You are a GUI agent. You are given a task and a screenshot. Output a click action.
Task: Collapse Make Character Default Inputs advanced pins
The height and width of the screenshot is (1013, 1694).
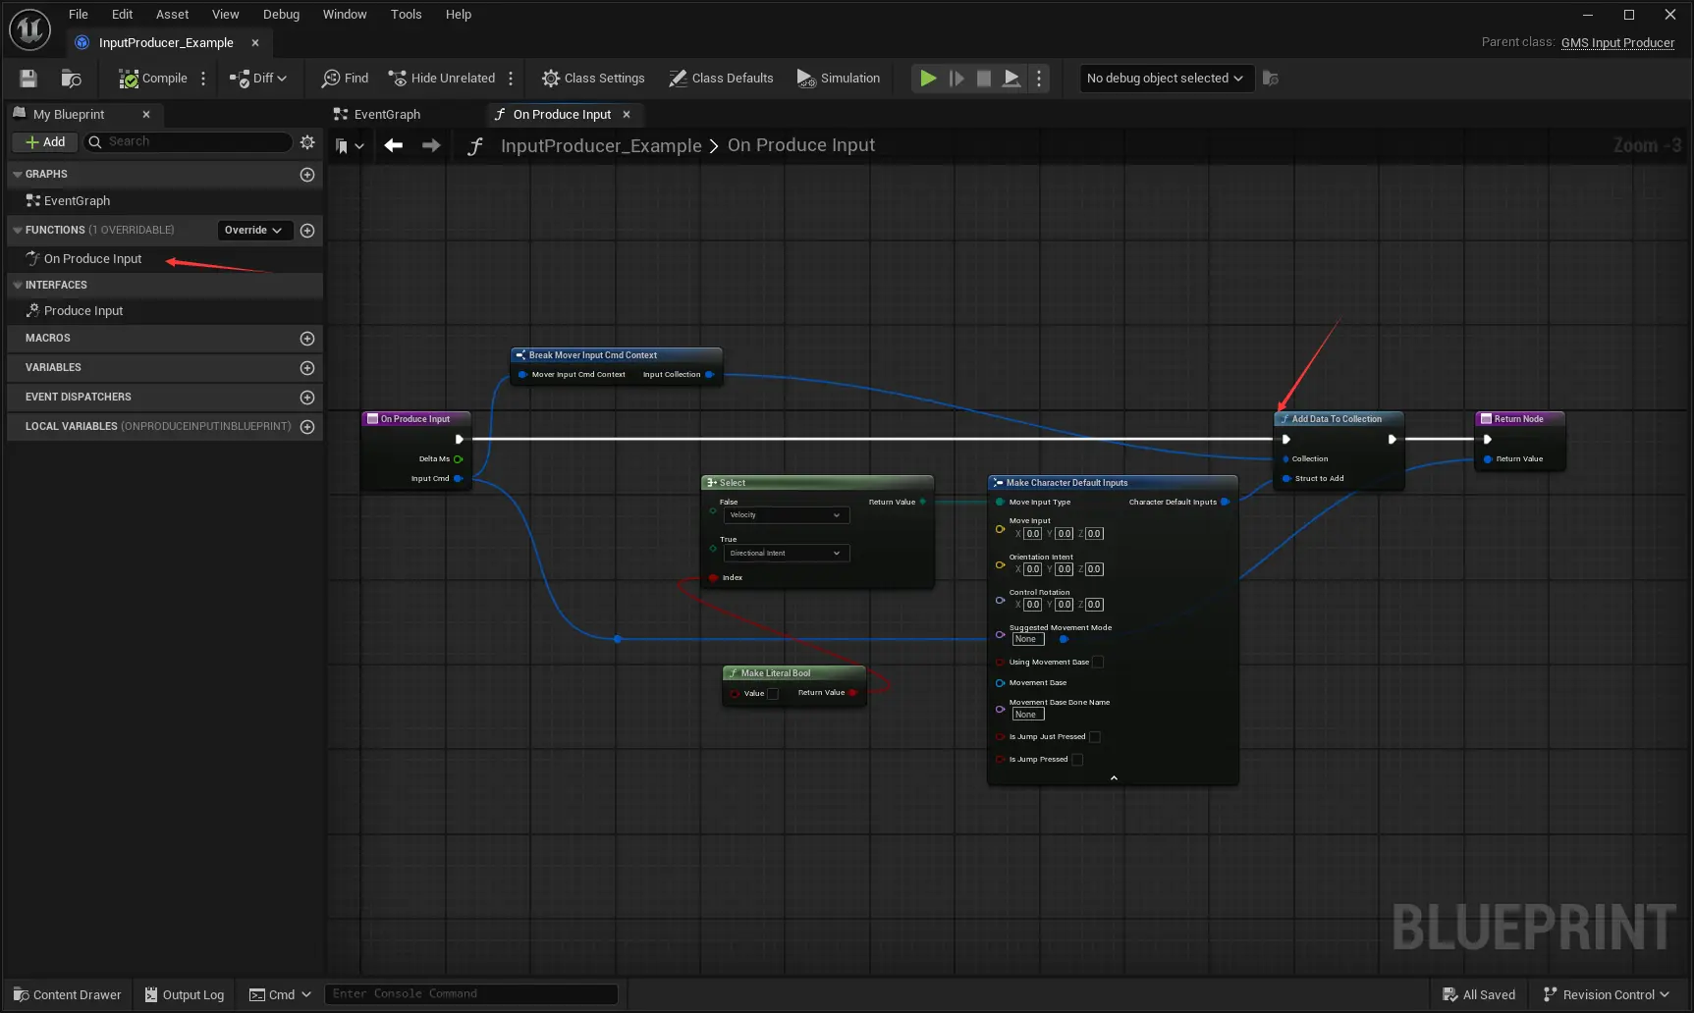click(x=1114, y=777)
